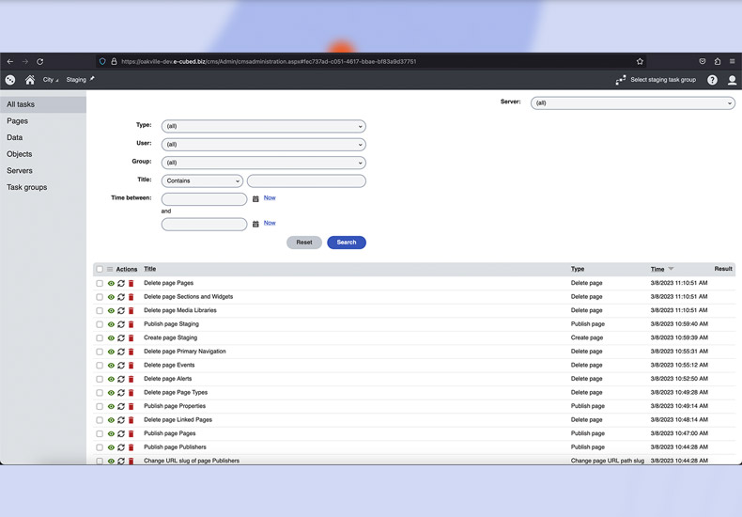Click the home icon in the header
This screenshot has height=517, width=742.
click(x=30, y=80)
